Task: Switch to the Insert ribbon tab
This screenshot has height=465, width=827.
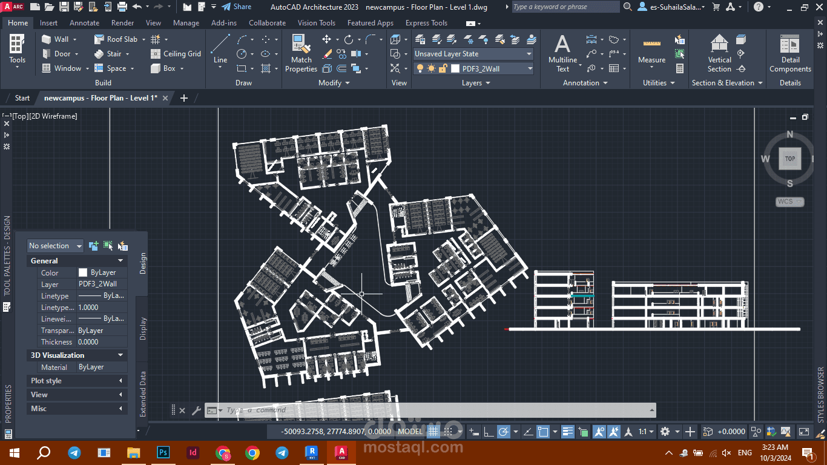Action: tap(49, 23)
